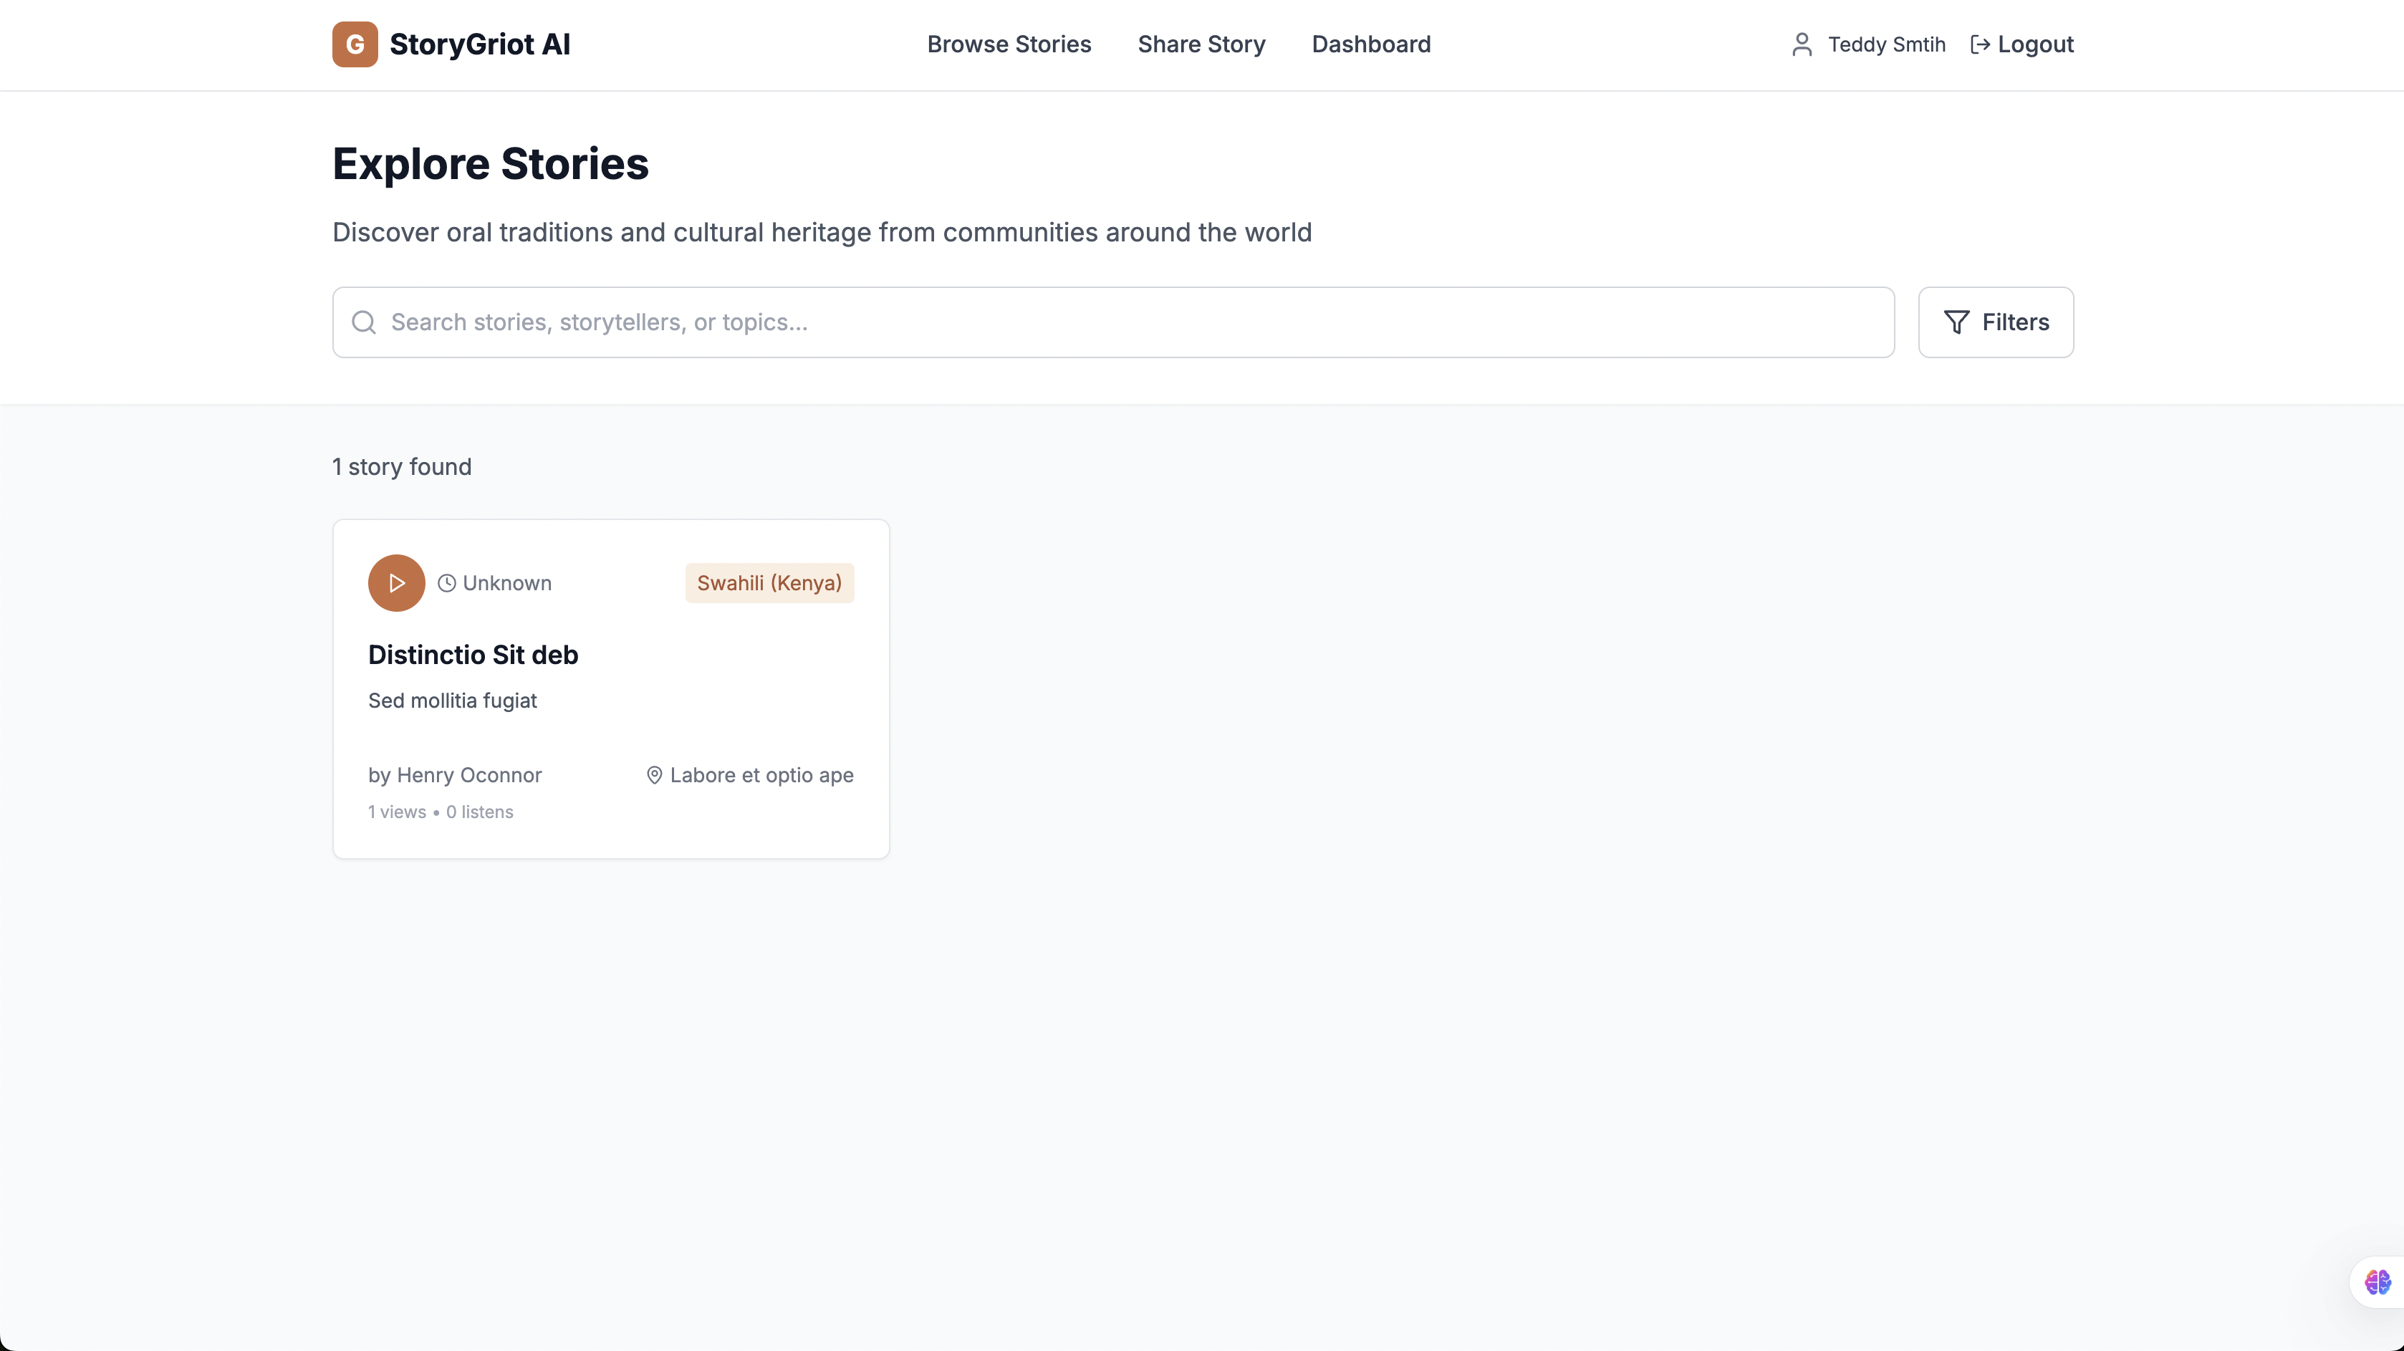This screenshot has width=2404, height=1351.
Task: Select the Swahili (Kenya) language tag
Action: (x=769, y=583)
